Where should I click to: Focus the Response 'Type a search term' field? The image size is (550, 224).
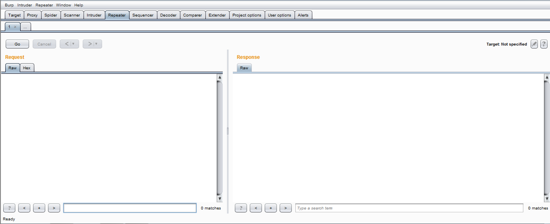pos(409,208)
